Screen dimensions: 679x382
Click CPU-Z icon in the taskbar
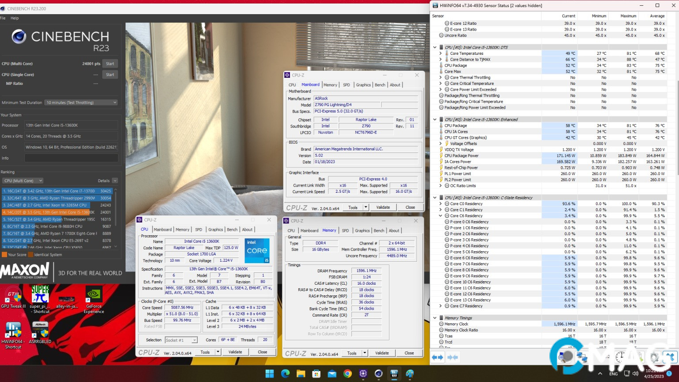pyautogui.click(x=363, y=374)
